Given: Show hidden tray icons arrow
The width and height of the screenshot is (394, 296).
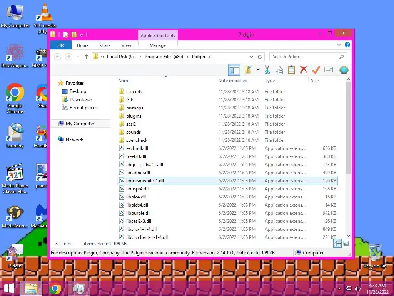Looking at the screenshot, I should pyautogui.click(x=339, y=289).
